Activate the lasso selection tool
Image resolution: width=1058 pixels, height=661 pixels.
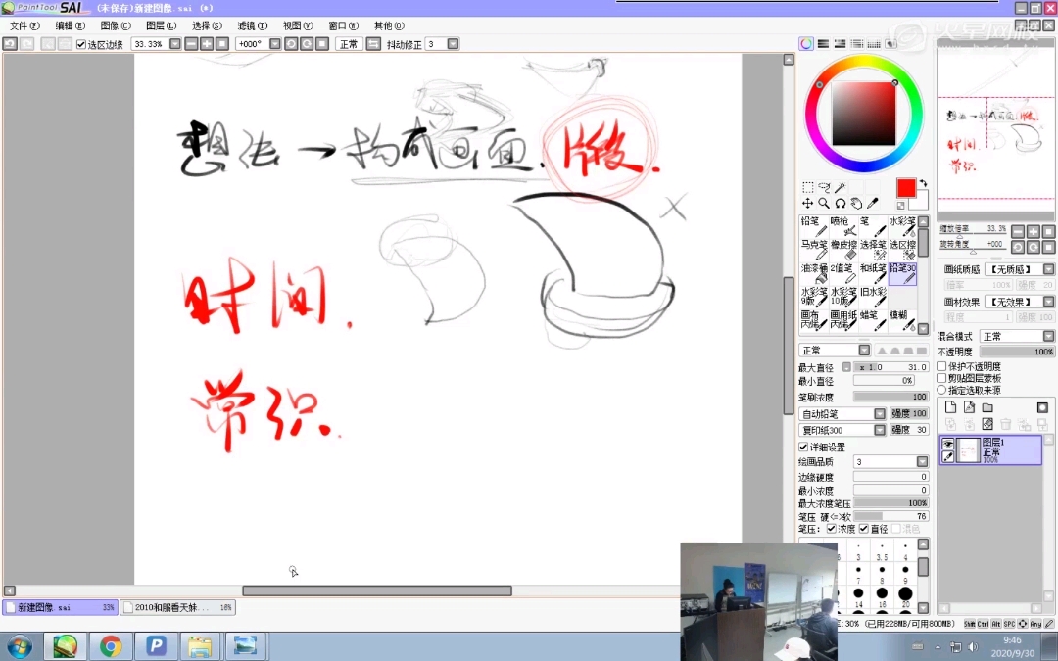pos(824,187)
